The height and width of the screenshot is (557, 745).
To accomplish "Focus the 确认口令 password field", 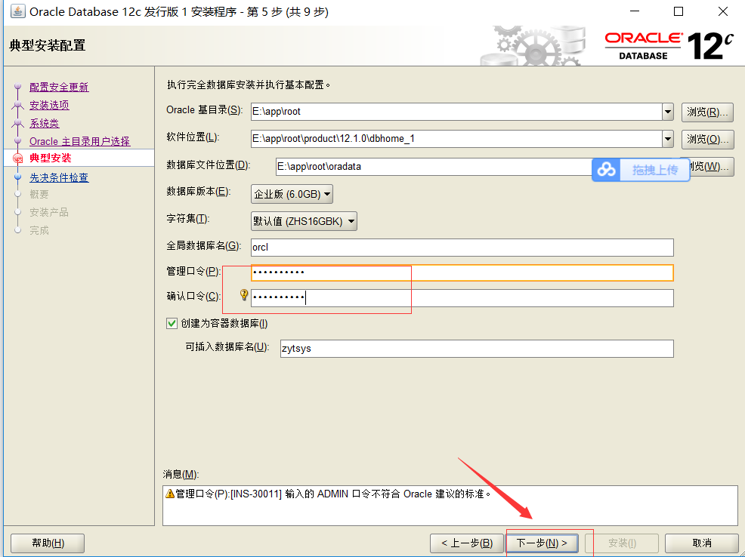I will (462, 298).
